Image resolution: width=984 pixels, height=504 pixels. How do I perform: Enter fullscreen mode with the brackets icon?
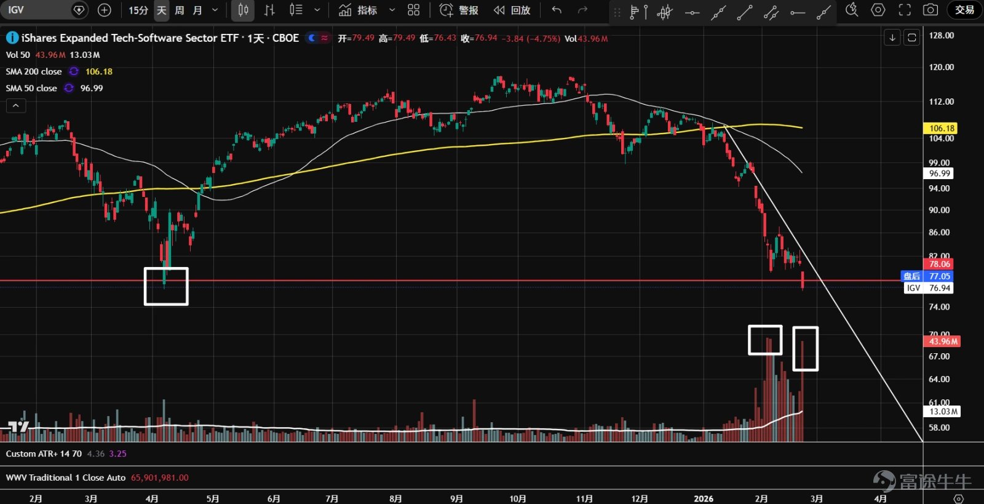coord(904,10)
